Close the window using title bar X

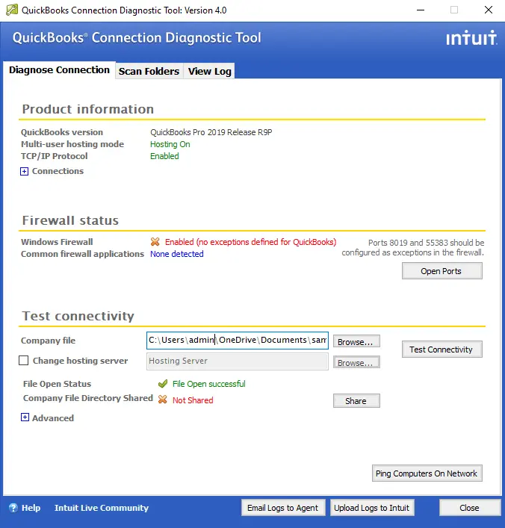[489, 10]
